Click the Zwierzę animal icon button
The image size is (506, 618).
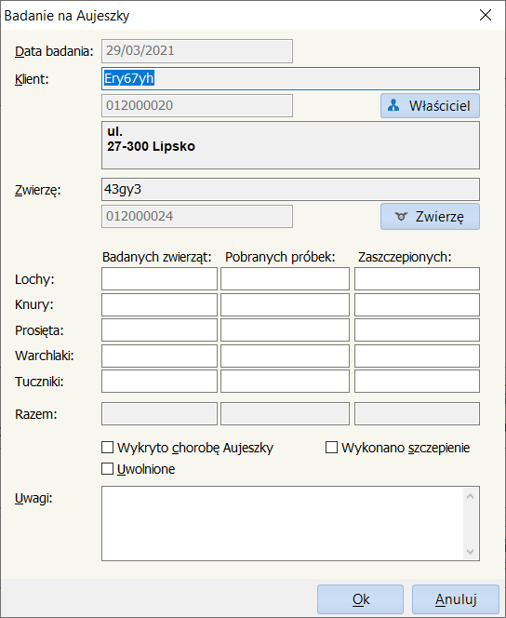tap(430, 216)
